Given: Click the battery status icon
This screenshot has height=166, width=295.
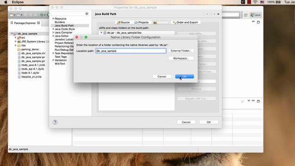Looking at the screenshot, I should (278, 2).
